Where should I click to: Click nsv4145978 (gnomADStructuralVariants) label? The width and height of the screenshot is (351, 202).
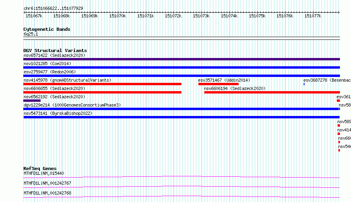pyautogui.click(x=67, y=80)
